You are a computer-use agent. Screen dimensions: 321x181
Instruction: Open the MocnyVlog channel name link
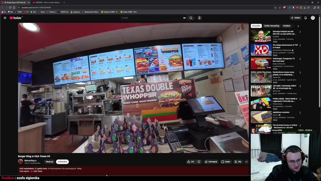30,161
